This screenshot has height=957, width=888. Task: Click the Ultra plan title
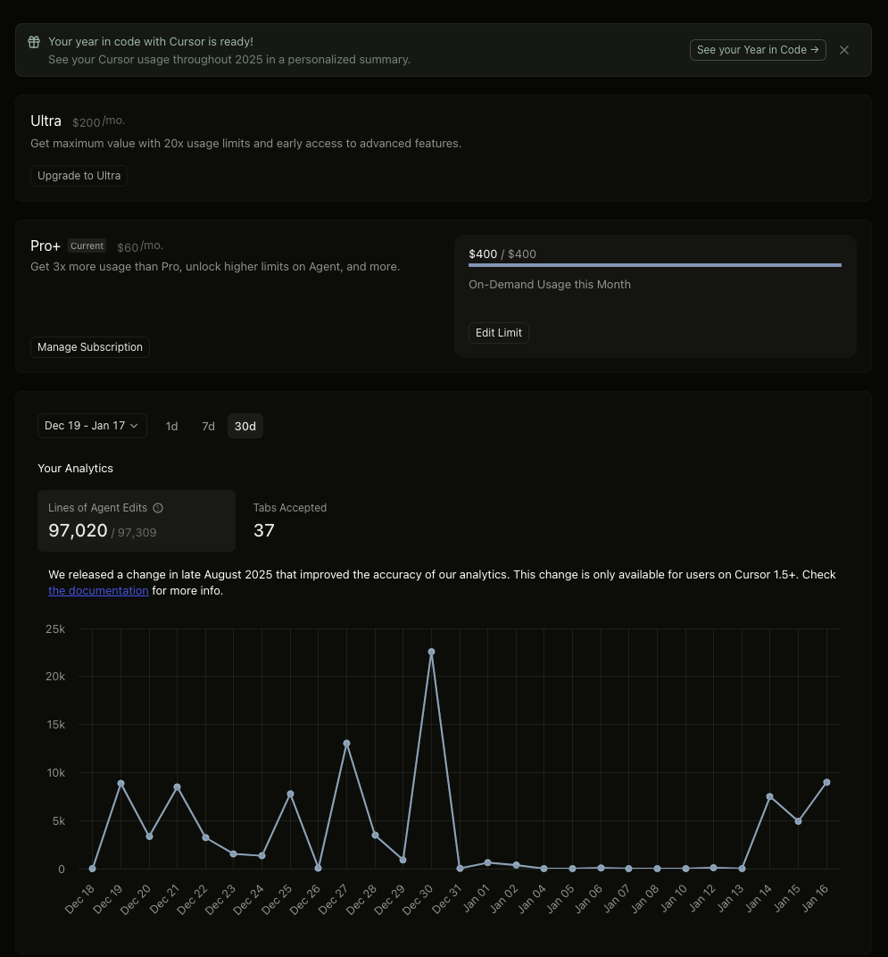(46, 121)
